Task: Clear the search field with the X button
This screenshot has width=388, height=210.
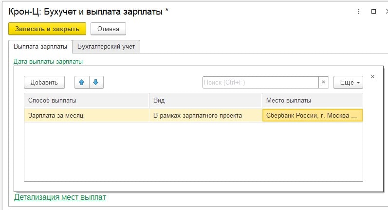Action: click(324, 83)
